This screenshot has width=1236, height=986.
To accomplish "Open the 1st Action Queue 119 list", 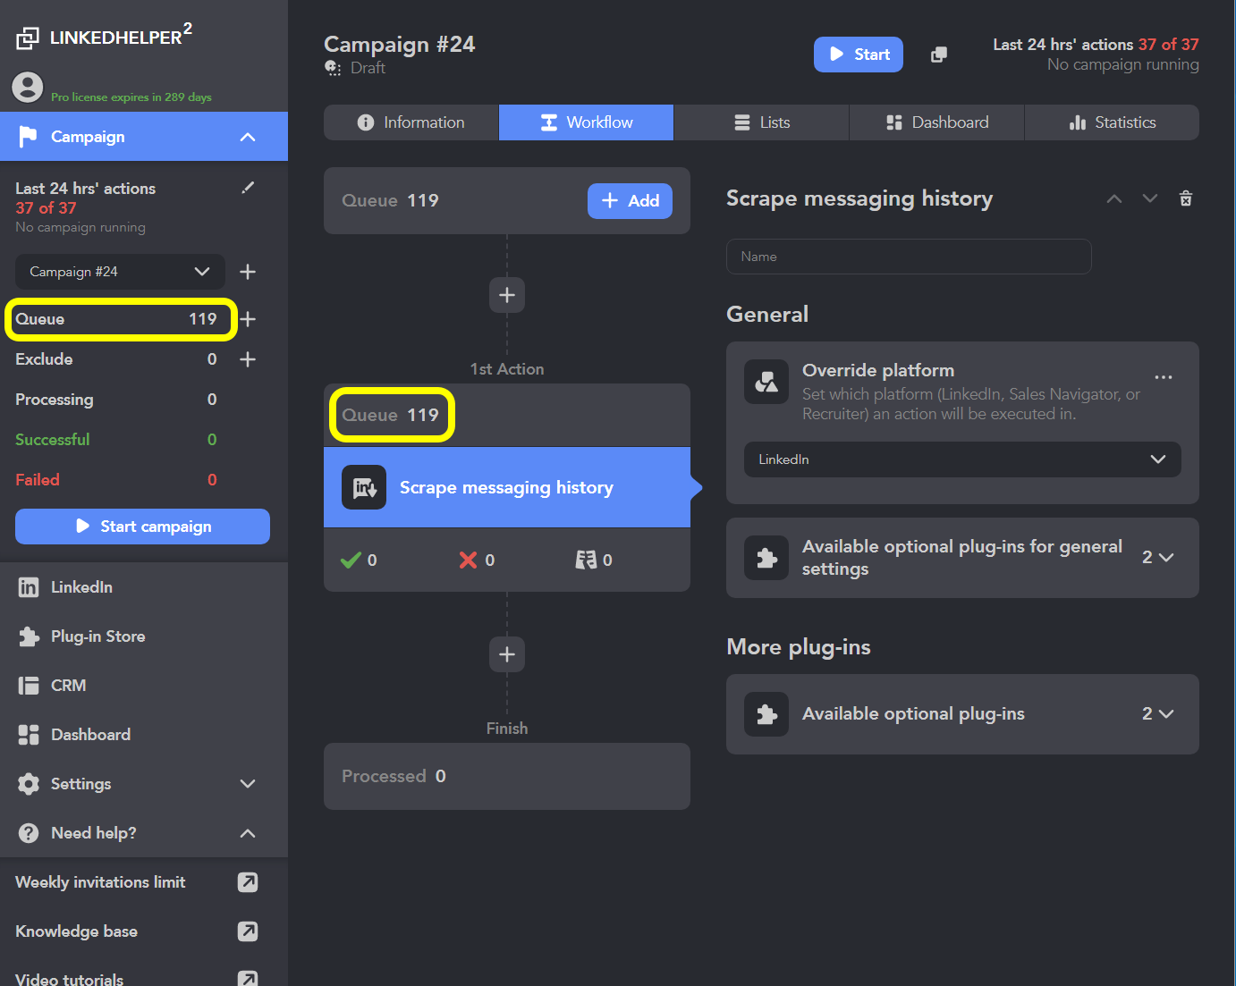I will pos(392,415).
